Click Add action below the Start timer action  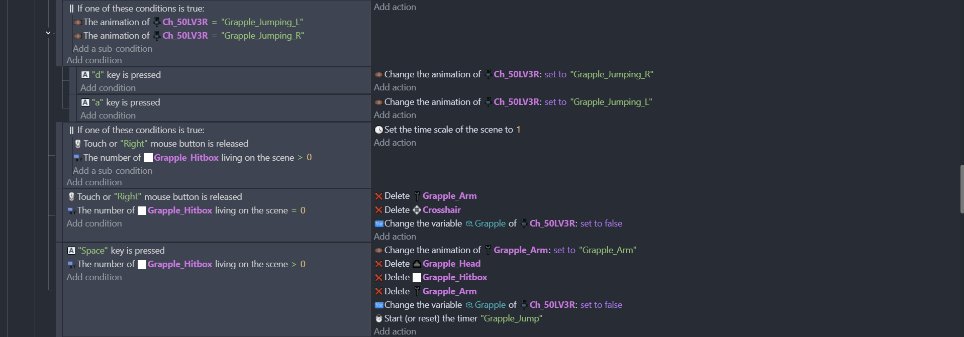(x=395, y=331)
